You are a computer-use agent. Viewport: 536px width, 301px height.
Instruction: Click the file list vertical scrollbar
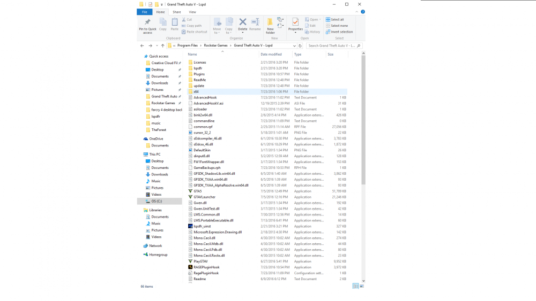click(x=363, y=119)
